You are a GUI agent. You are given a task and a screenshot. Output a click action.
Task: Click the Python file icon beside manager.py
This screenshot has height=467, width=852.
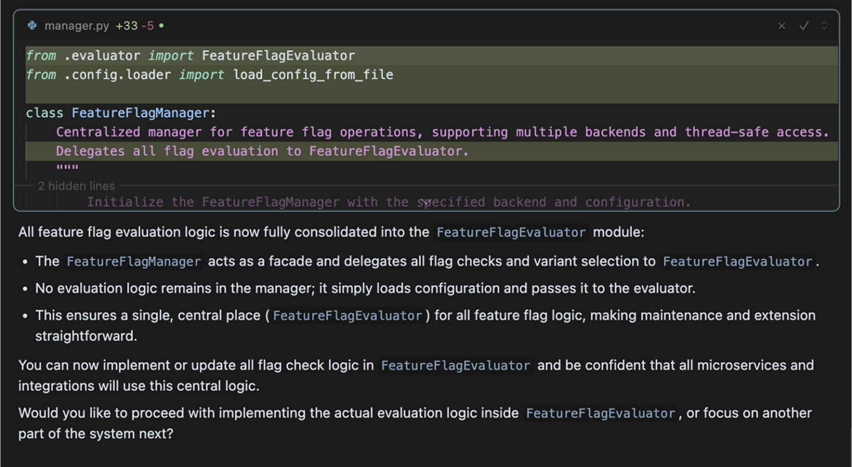(32, 26)
